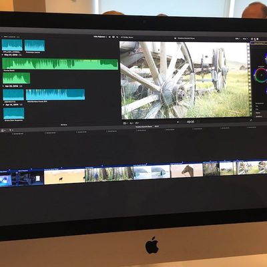Open the viewer View options dropdown

pyautogui.click(x=245, y=39)
